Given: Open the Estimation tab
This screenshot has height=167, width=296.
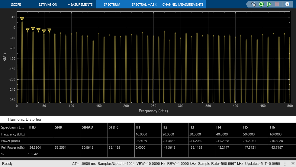Looking at the screenshot, I should [48, 5].
